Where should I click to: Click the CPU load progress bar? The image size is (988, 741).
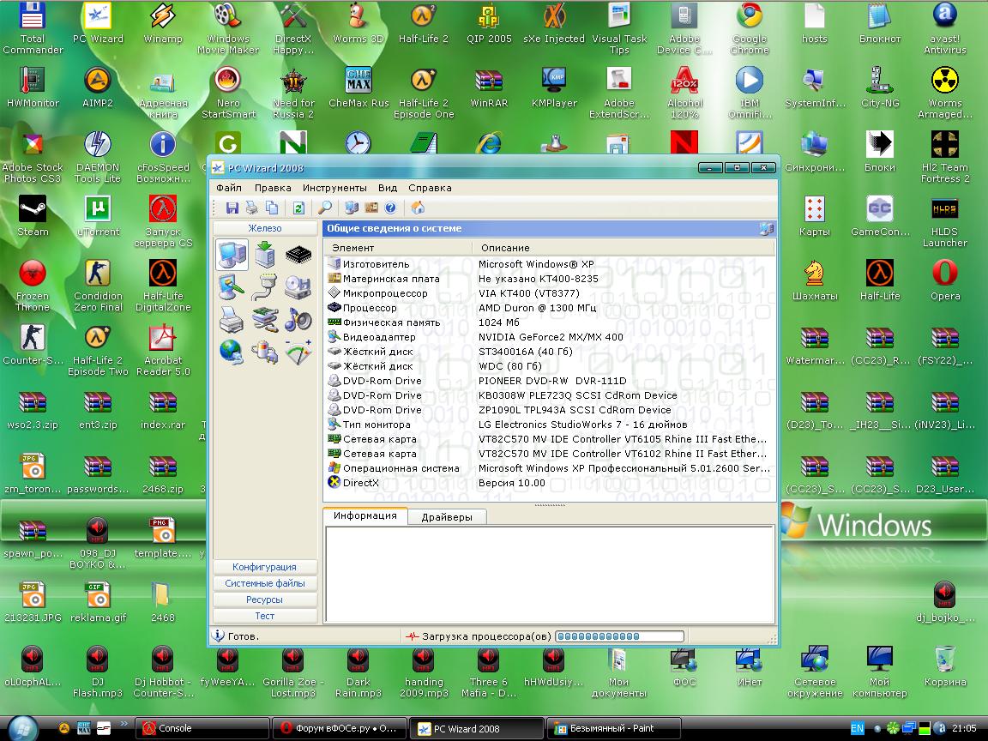pyautogui.click(x=619, y=636)
